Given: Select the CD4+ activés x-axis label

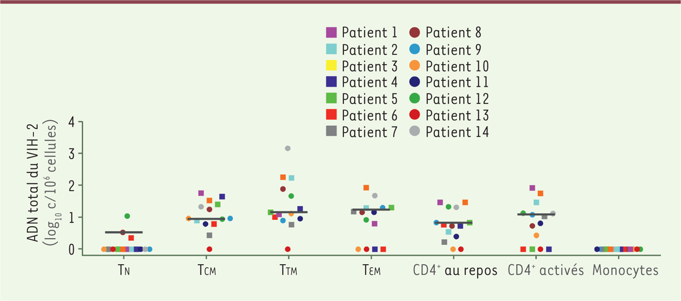Looking at the screenshot, I should coord(546,270).
